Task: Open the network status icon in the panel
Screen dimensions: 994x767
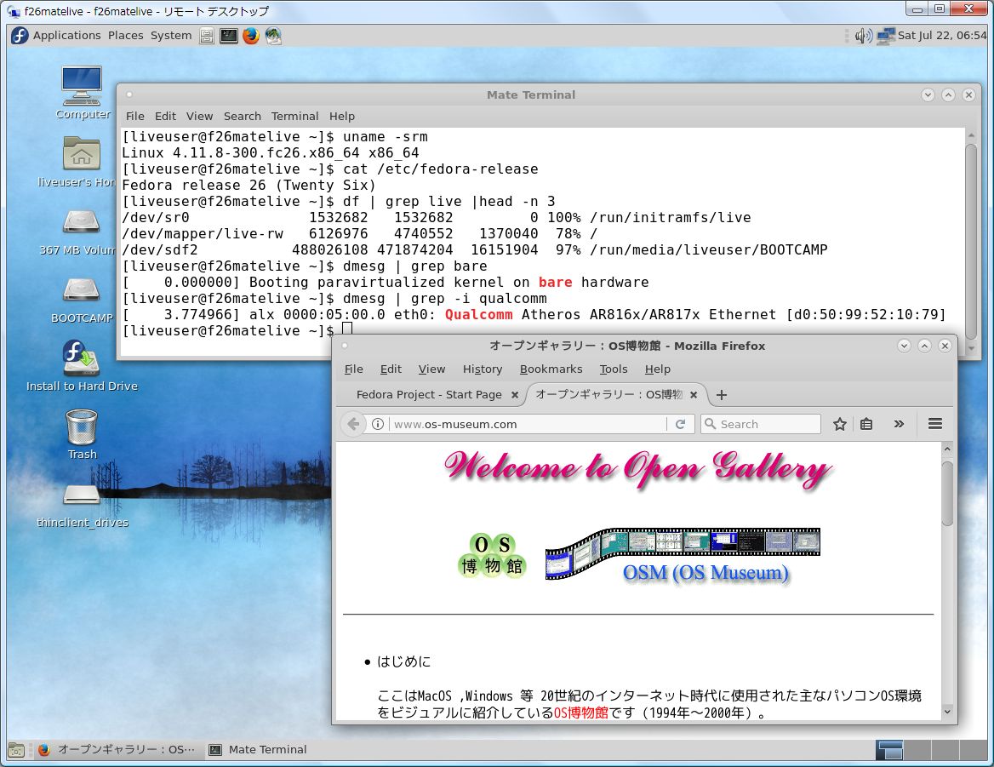Action: [x=886, y=36]
